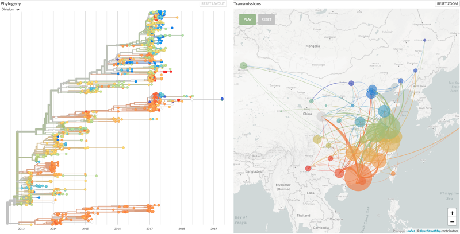
Task: Open the OpenStreetMap contributors link
Action: pyautogui.click(x=439, y=231)
